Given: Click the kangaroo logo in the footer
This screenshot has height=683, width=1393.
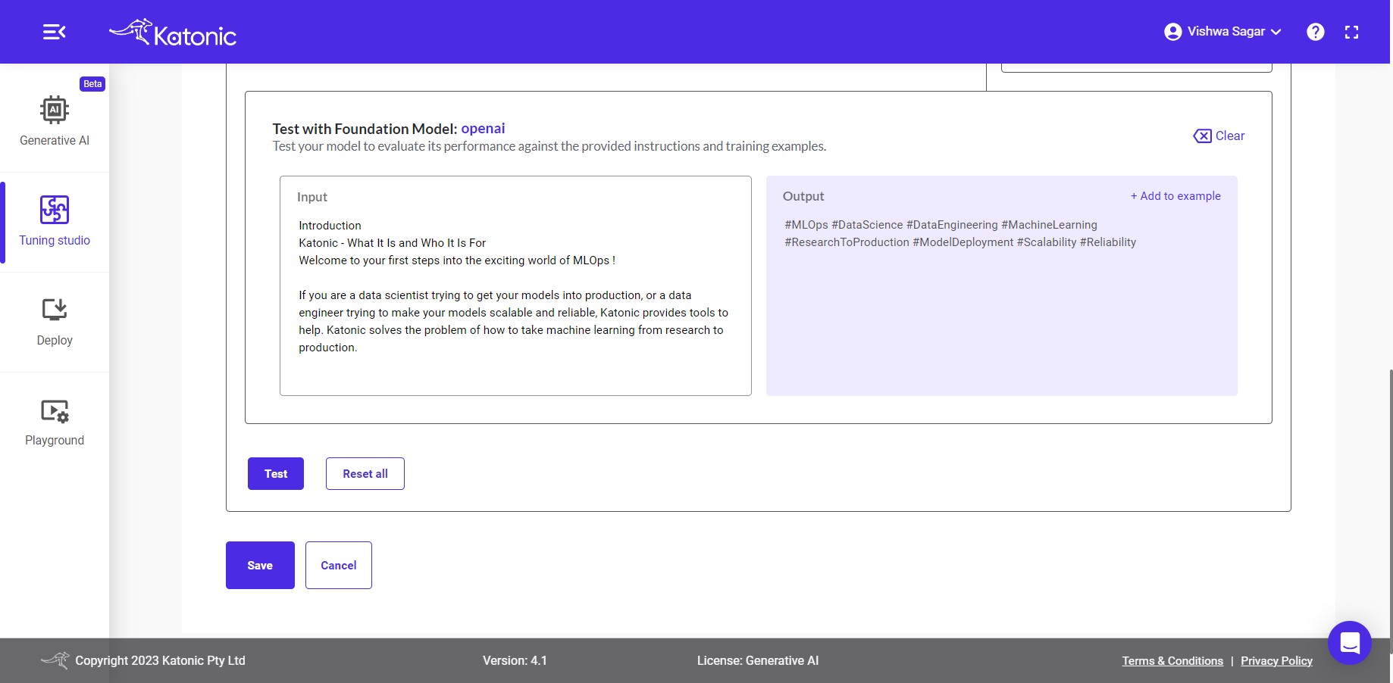Looking at the screenshot, I should pyautogui.click(x=55, y=660).
